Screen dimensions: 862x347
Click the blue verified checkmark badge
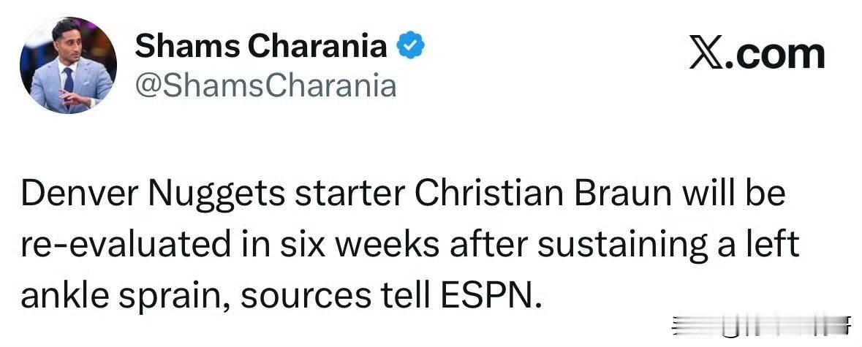coord(410,48)
